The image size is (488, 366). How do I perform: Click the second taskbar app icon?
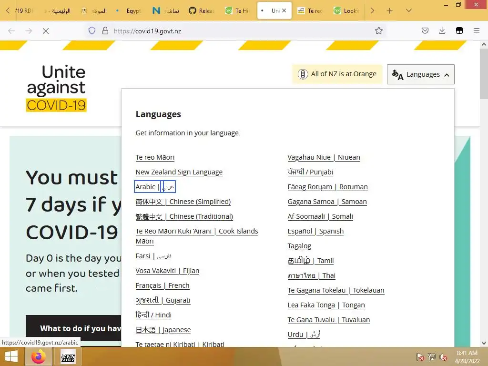coord(68,356)
